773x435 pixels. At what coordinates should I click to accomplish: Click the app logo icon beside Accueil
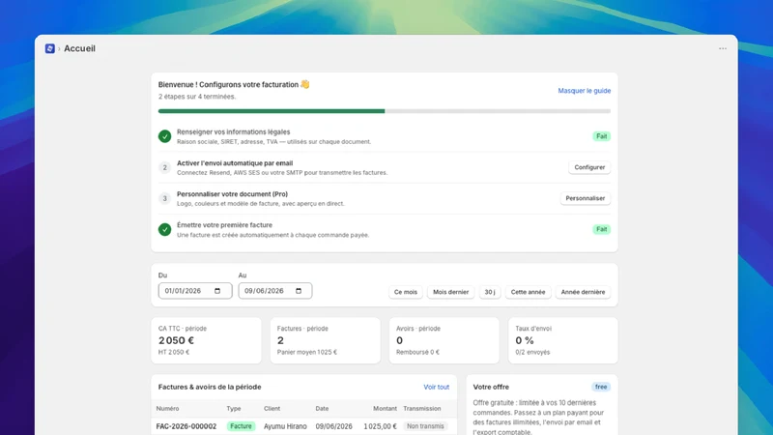(x=50, y=48)
